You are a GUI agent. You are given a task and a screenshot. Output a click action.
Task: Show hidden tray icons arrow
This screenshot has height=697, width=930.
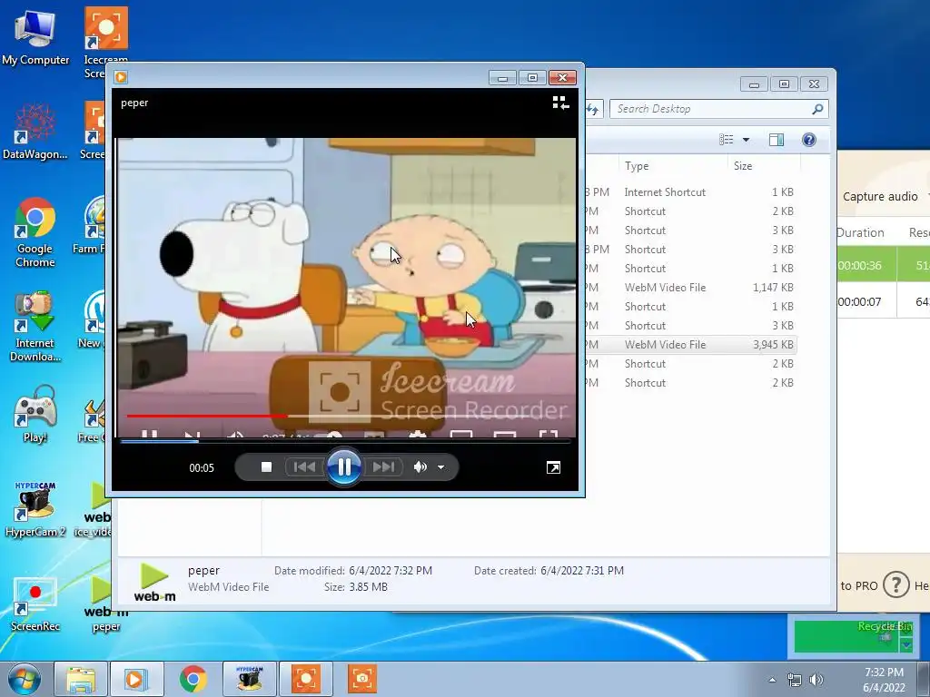(x=772, y=680)
